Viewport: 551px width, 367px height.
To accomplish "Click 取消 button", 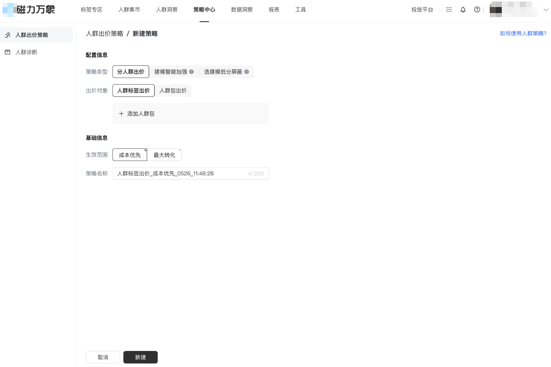I will coord(103,357).
